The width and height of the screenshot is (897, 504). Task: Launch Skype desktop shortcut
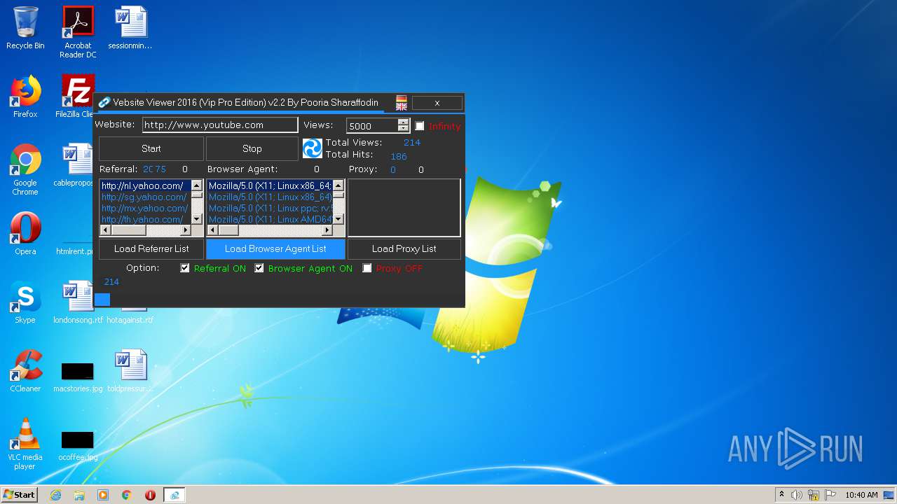click(x=25, y=302)
